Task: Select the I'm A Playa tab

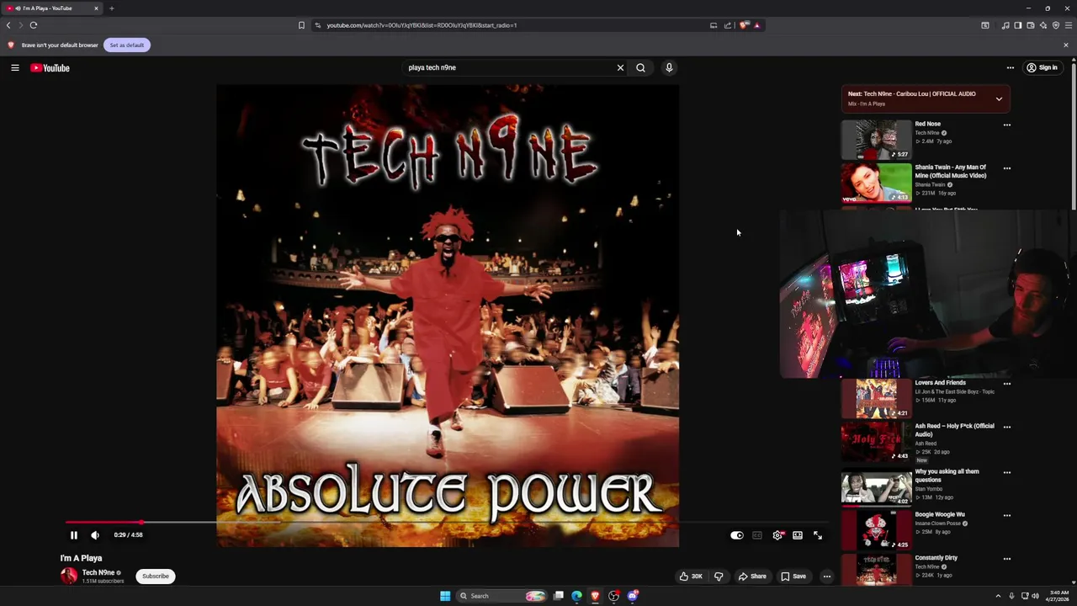Action: pos(53,8)
